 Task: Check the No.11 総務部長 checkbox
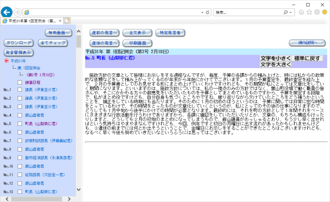20,175
